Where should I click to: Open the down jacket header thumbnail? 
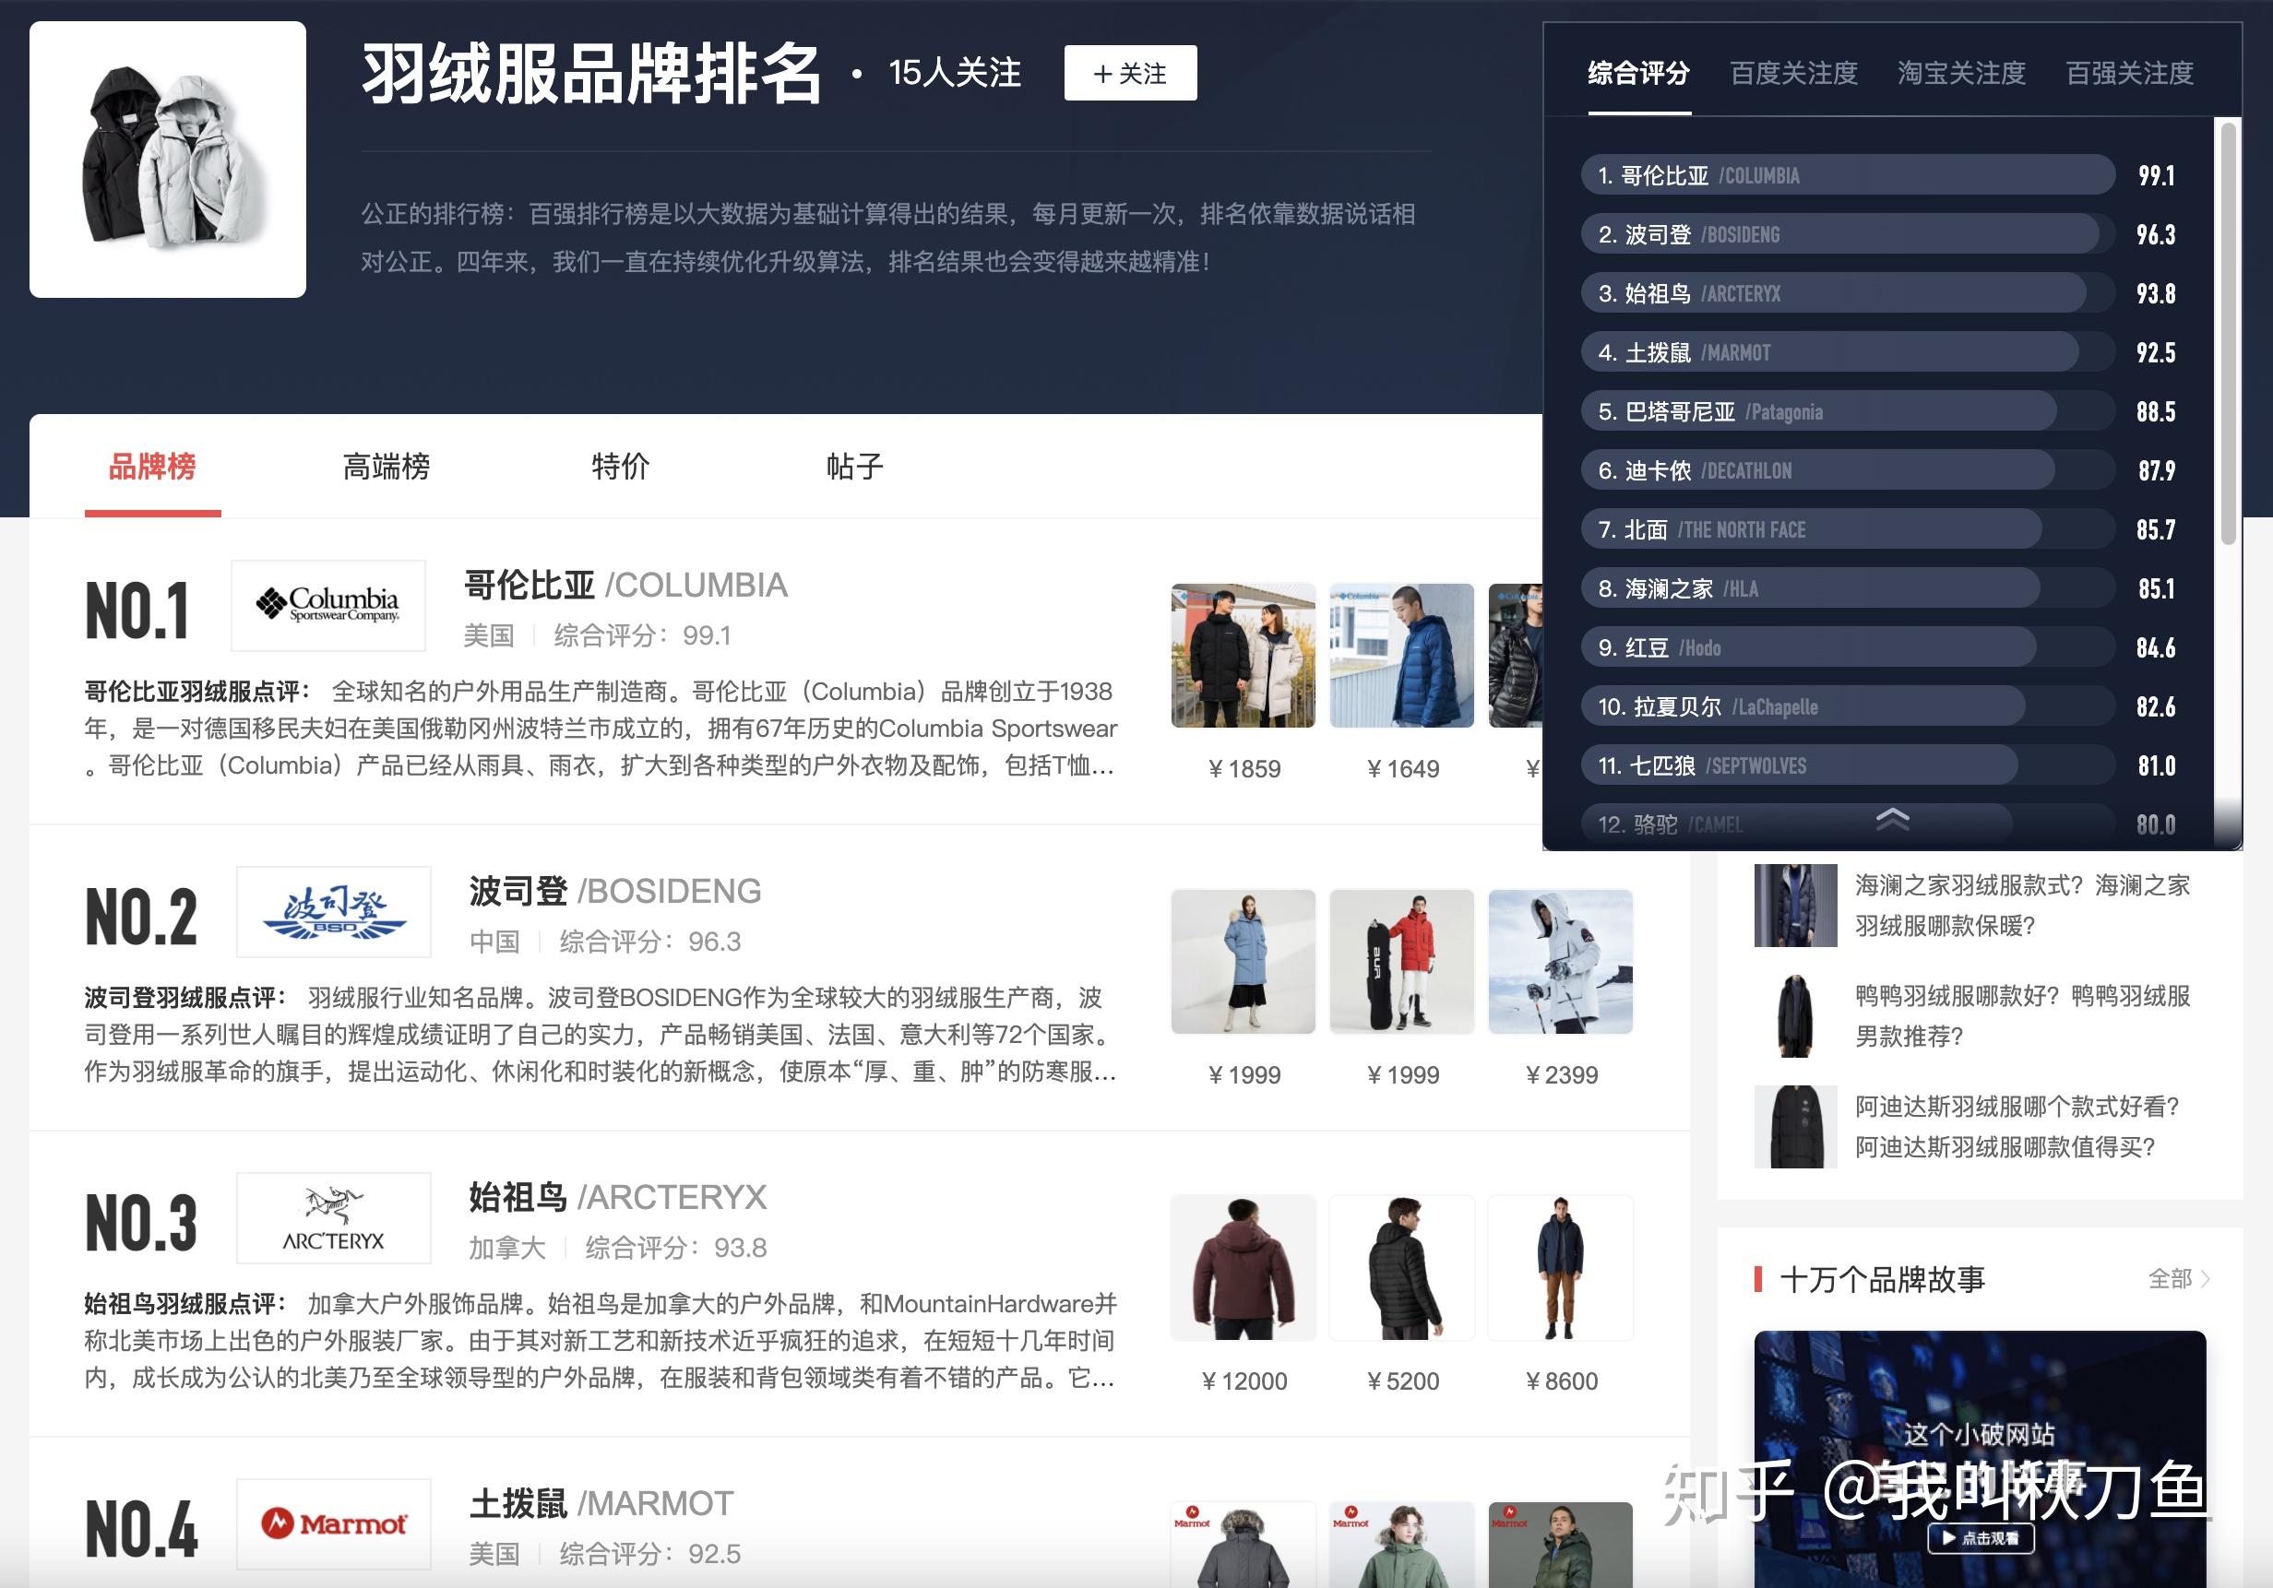(x=168, y=160)
